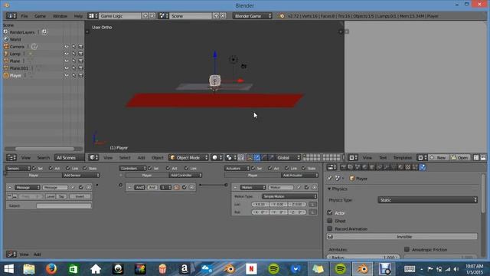Open the 3D viewport Select menu
This screenshot has width=490, height=276.
pyautogui.click(x=125, y=158)
